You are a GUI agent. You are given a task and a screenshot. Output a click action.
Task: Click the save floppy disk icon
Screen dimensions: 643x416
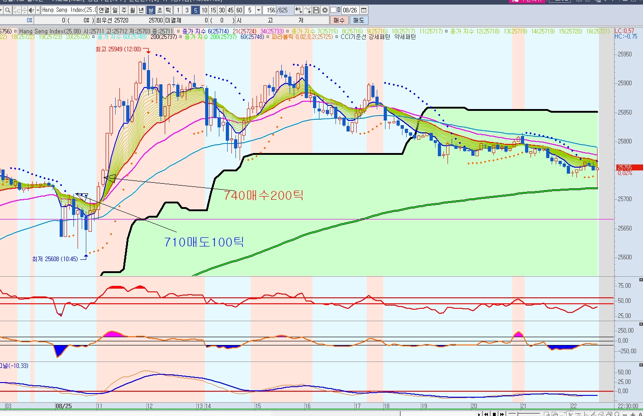pyautogui.click(x=316, y=10)
